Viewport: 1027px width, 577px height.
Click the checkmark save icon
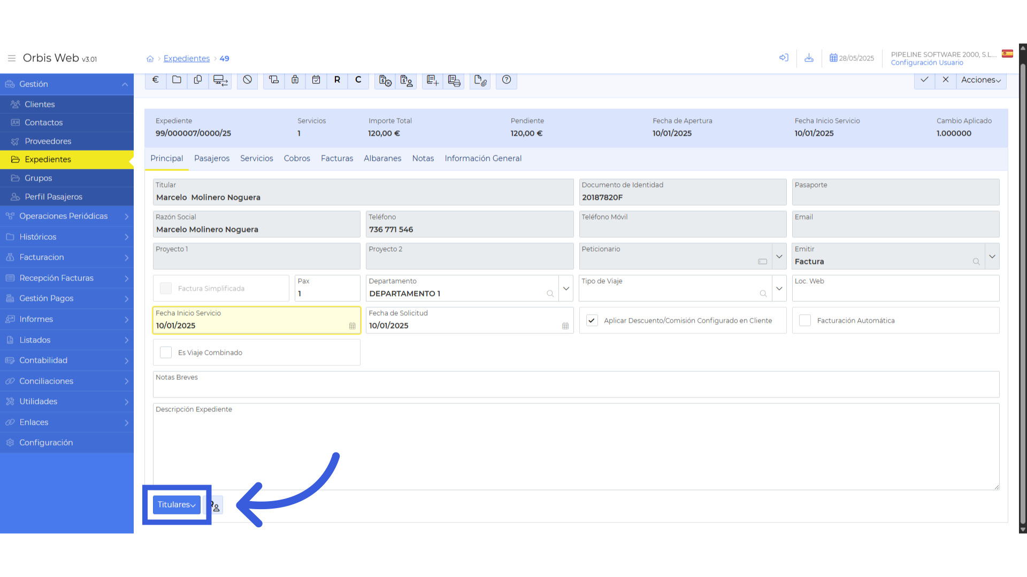[924, 80]
